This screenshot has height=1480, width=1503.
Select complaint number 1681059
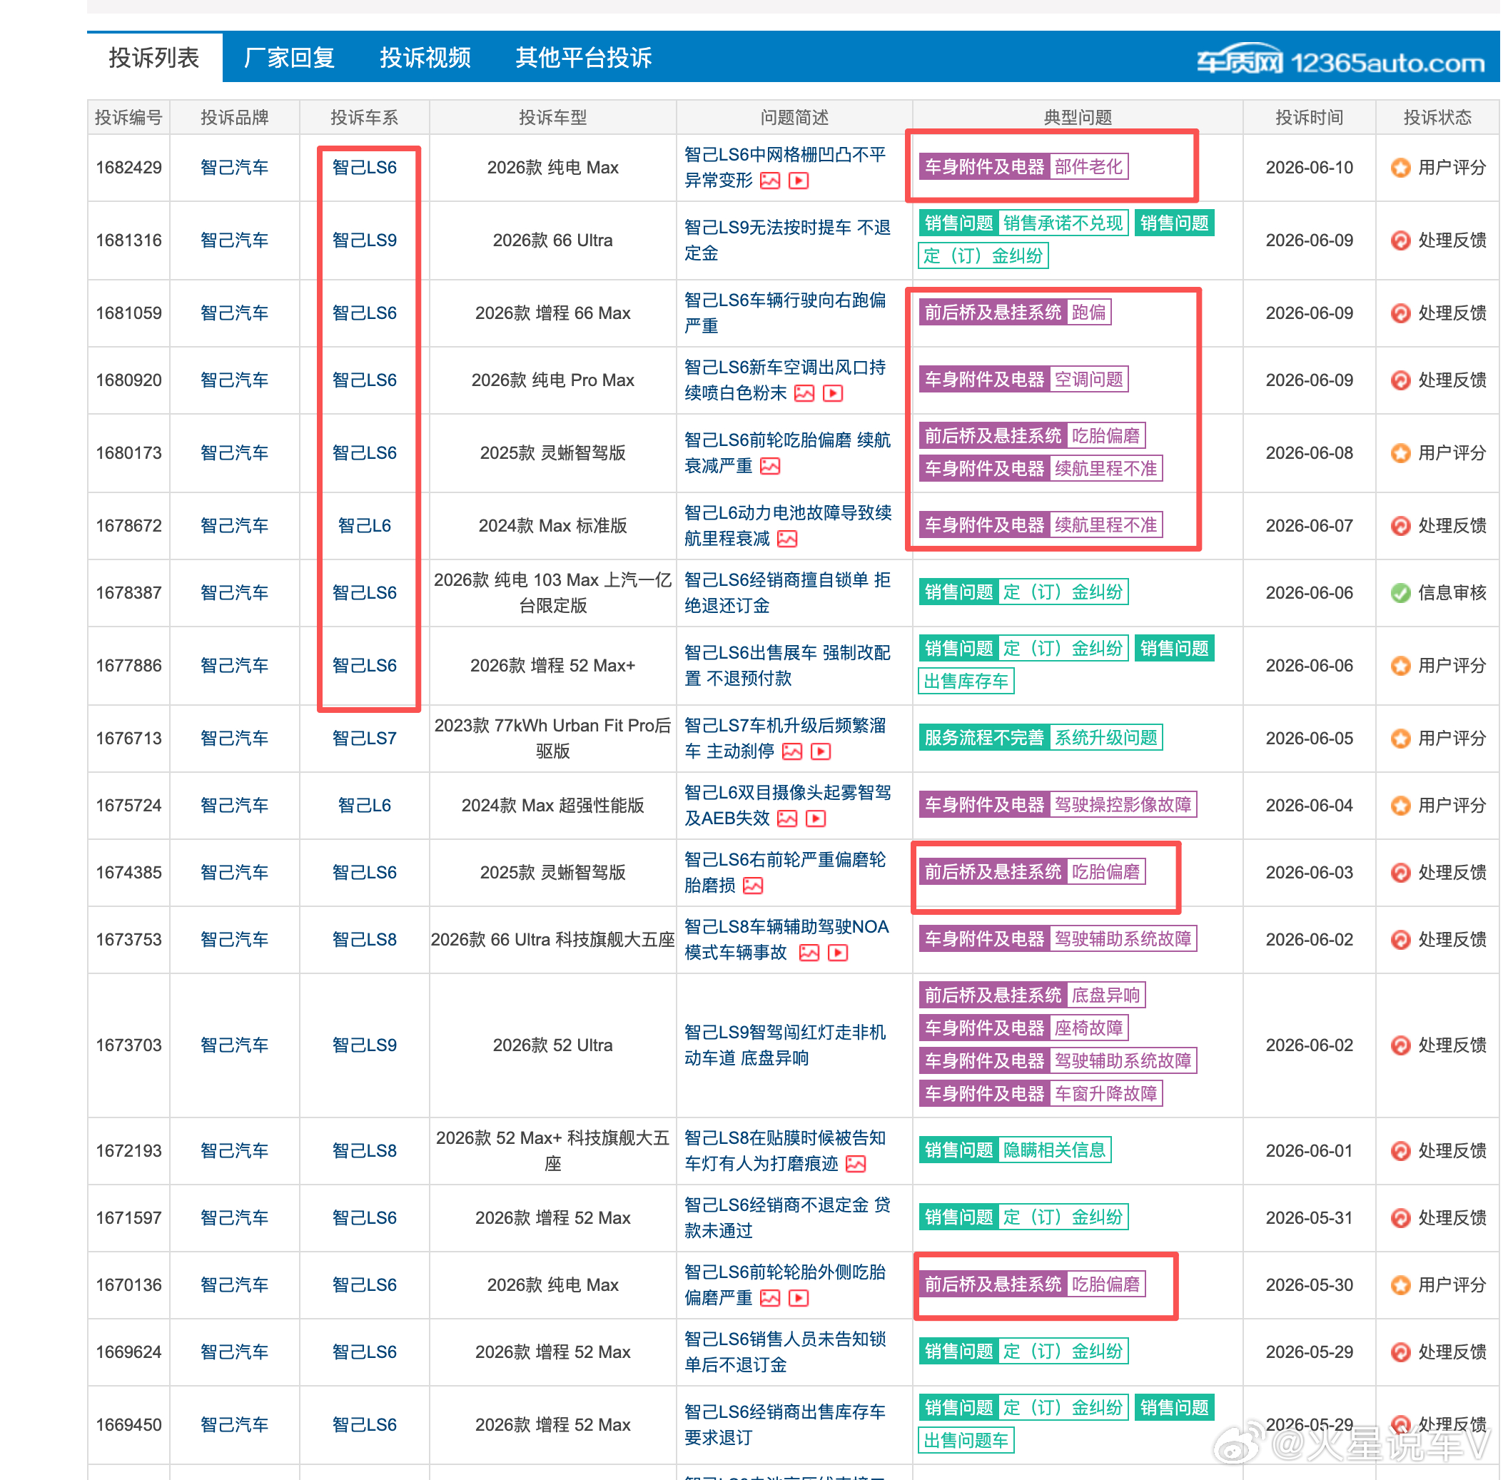click(x=128, y=313)
